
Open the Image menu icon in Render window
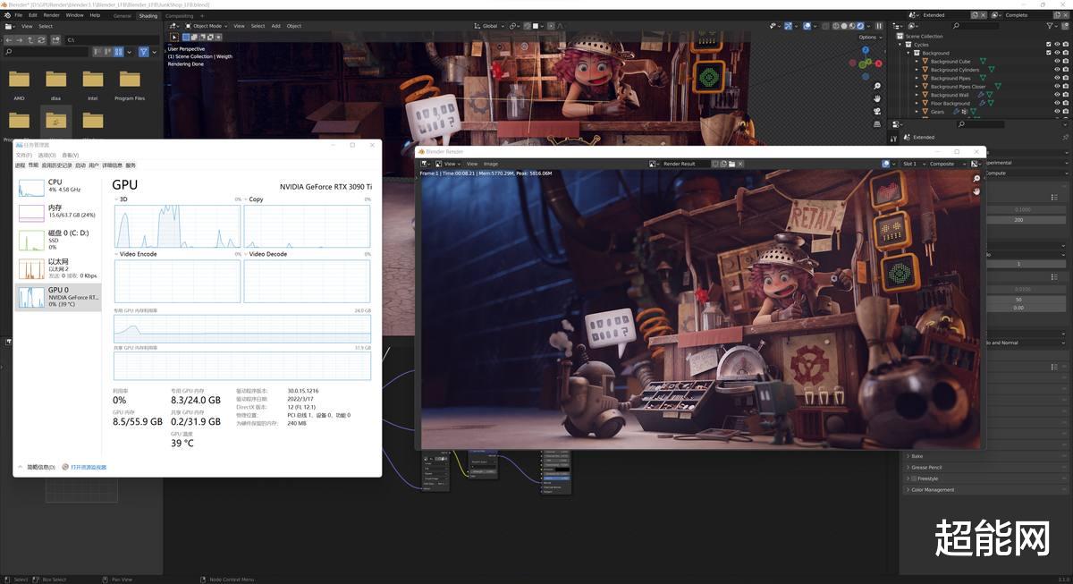pos(491,164)
